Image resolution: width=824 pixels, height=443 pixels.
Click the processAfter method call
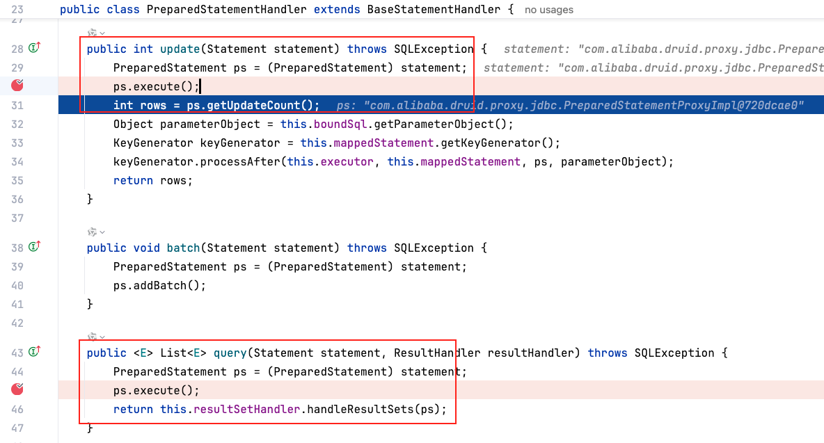click(239, 161)
